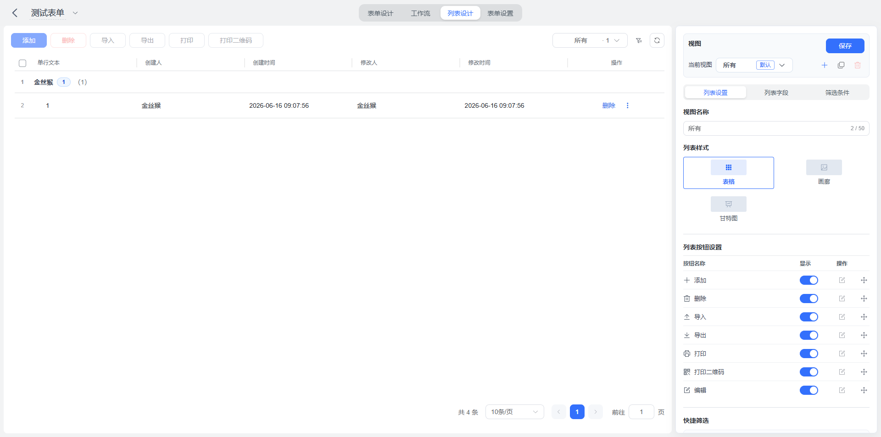This screenshot has width=881, height=437.
Task: Toggle display switch for 导出 button
Action: (x=809, y=335)
